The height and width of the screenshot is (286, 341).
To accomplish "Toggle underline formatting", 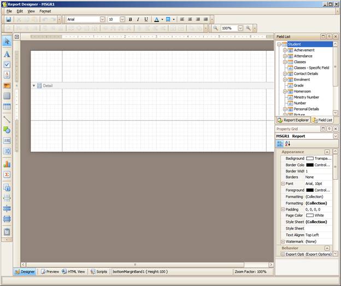I will coord(146,19).
